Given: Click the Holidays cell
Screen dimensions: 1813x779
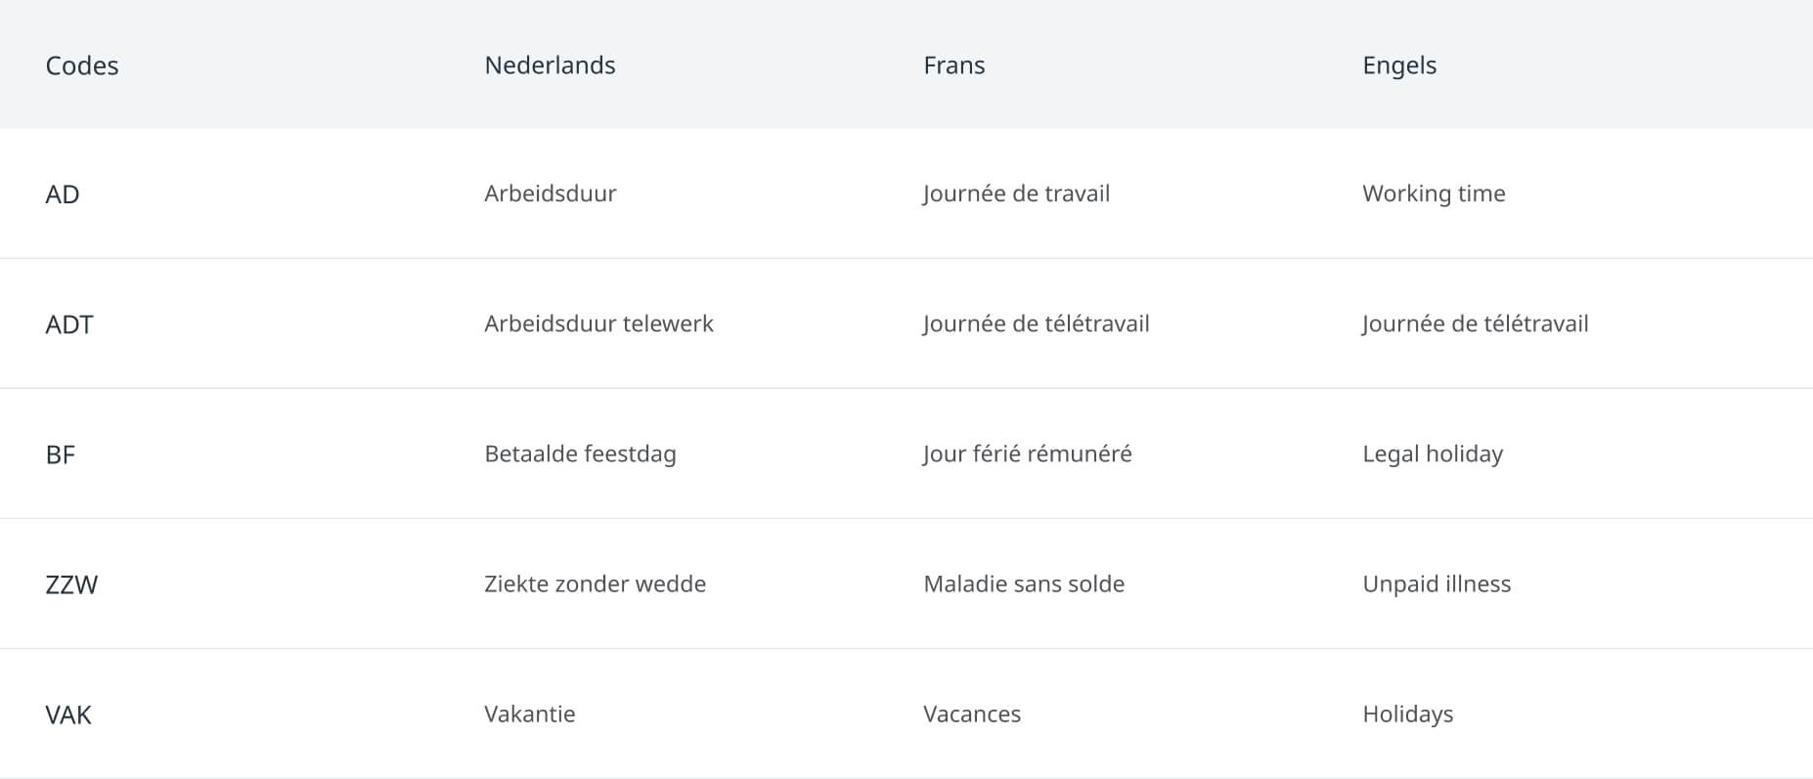Looking at the screenshot, I should click(1407, 714).
